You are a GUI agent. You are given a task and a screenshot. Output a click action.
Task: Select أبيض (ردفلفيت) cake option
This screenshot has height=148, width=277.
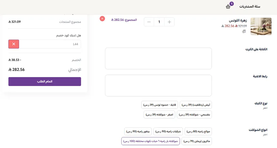click(x=196, y=105)
